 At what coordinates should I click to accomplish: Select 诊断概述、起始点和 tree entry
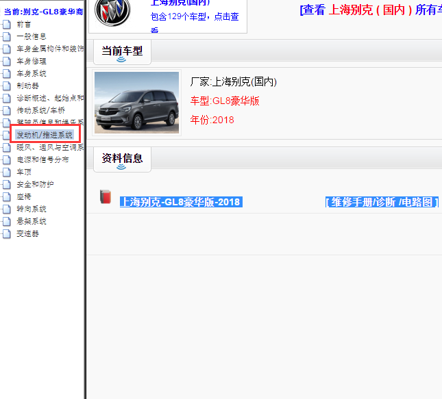pos(50,99)
